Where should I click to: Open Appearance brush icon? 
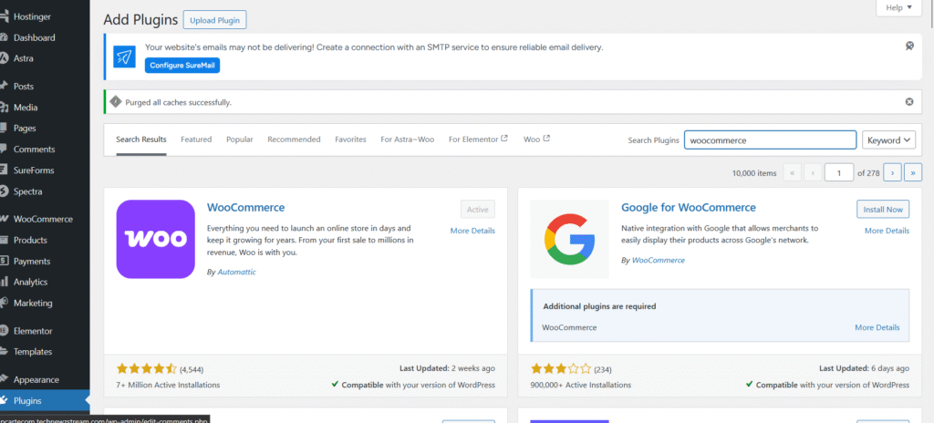click(3, 379)
